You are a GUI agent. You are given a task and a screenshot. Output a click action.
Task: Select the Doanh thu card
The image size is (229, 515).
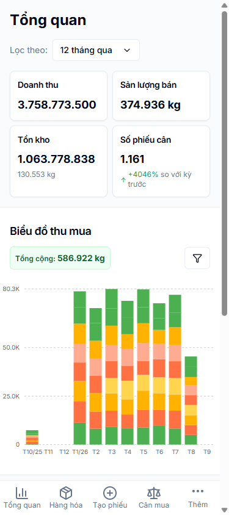click(59, 96)
